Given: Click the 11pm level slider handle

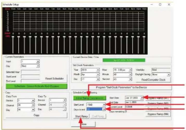Looking at the screenshot, I should tap(144, 37).
